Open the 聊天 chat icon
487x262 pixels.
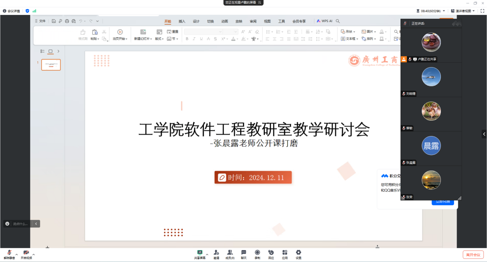click(x=244, y=254)
